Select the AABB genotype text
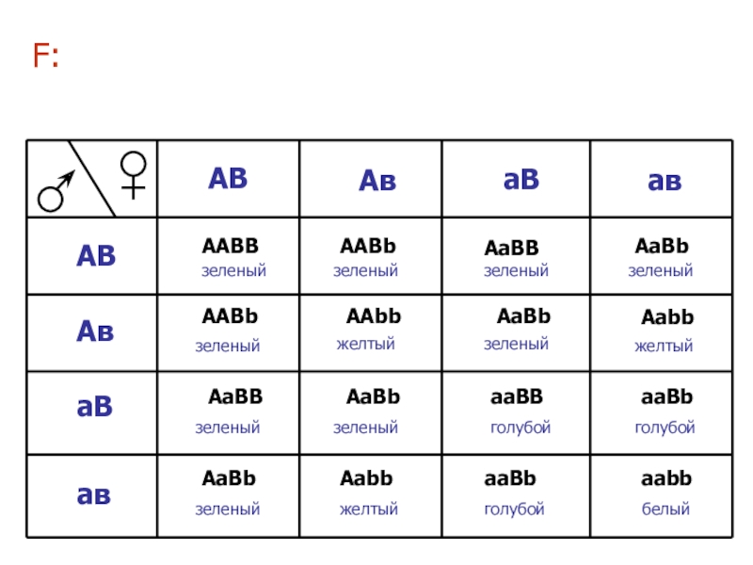Image resolution: width=753 pixels, height=565 pixels. click(231, 247)
